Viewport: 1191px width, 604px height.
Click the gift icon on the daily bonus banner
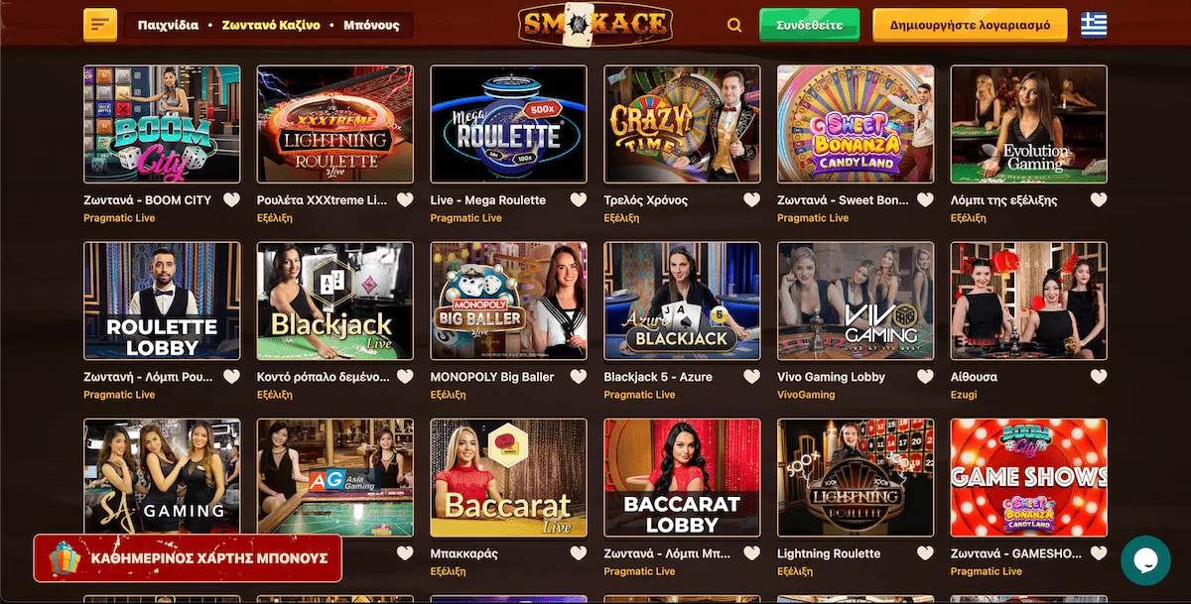coord(65,558)
